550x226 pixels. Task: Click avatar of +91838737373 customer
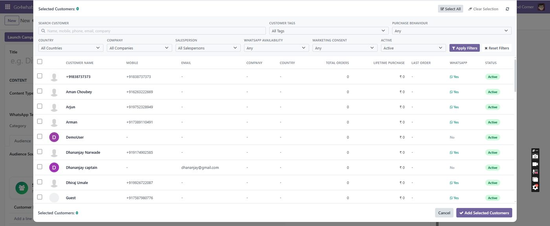(54, 77)
